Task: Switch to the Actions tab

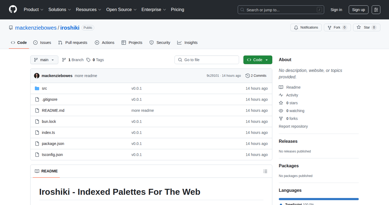Action: (105, 43)
